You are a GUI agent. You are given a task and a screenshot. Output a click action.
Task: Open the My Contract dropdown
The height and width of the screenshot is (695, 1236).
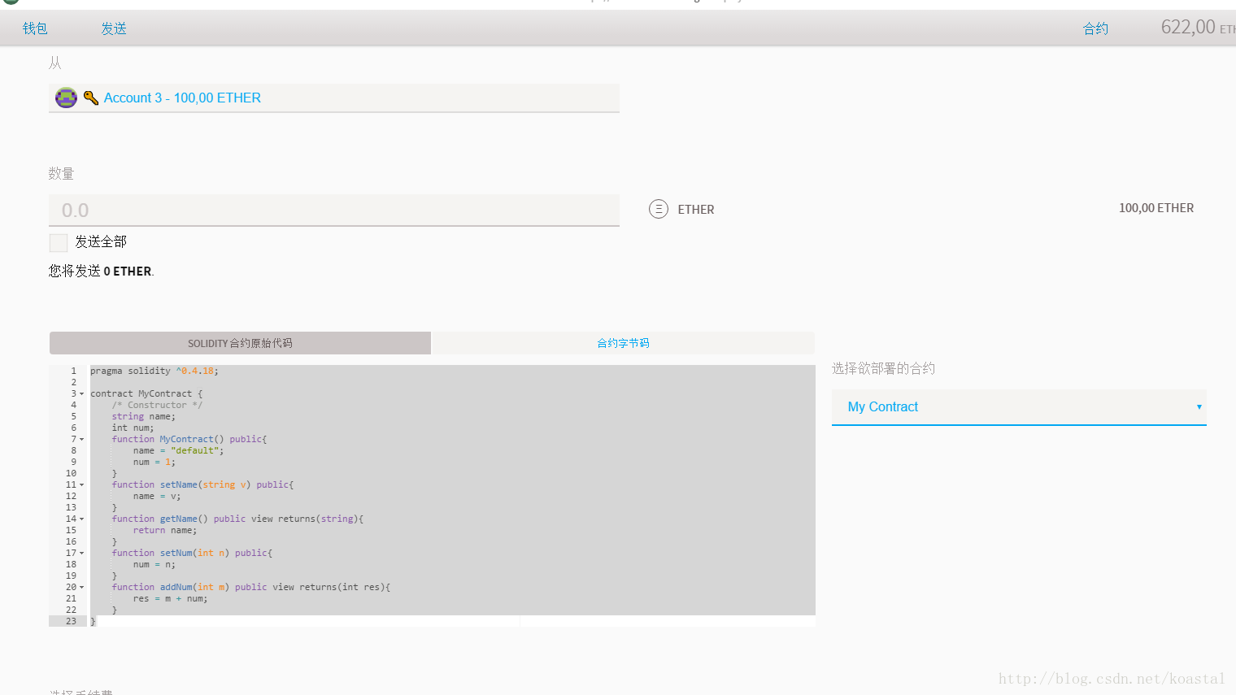click(1019, 406)
